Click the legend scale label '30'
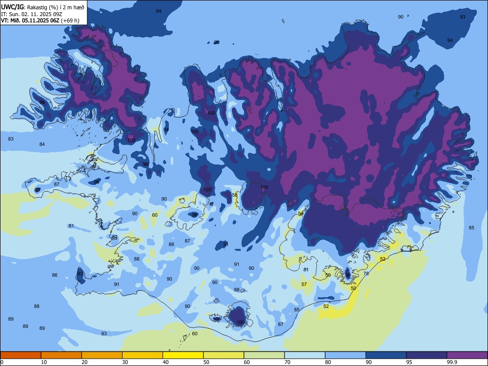The width and height of the screenshot is (488, 366). point(125,362)
